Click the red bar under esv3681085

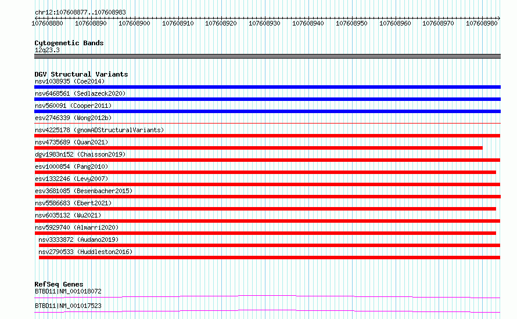coord(267,197)
